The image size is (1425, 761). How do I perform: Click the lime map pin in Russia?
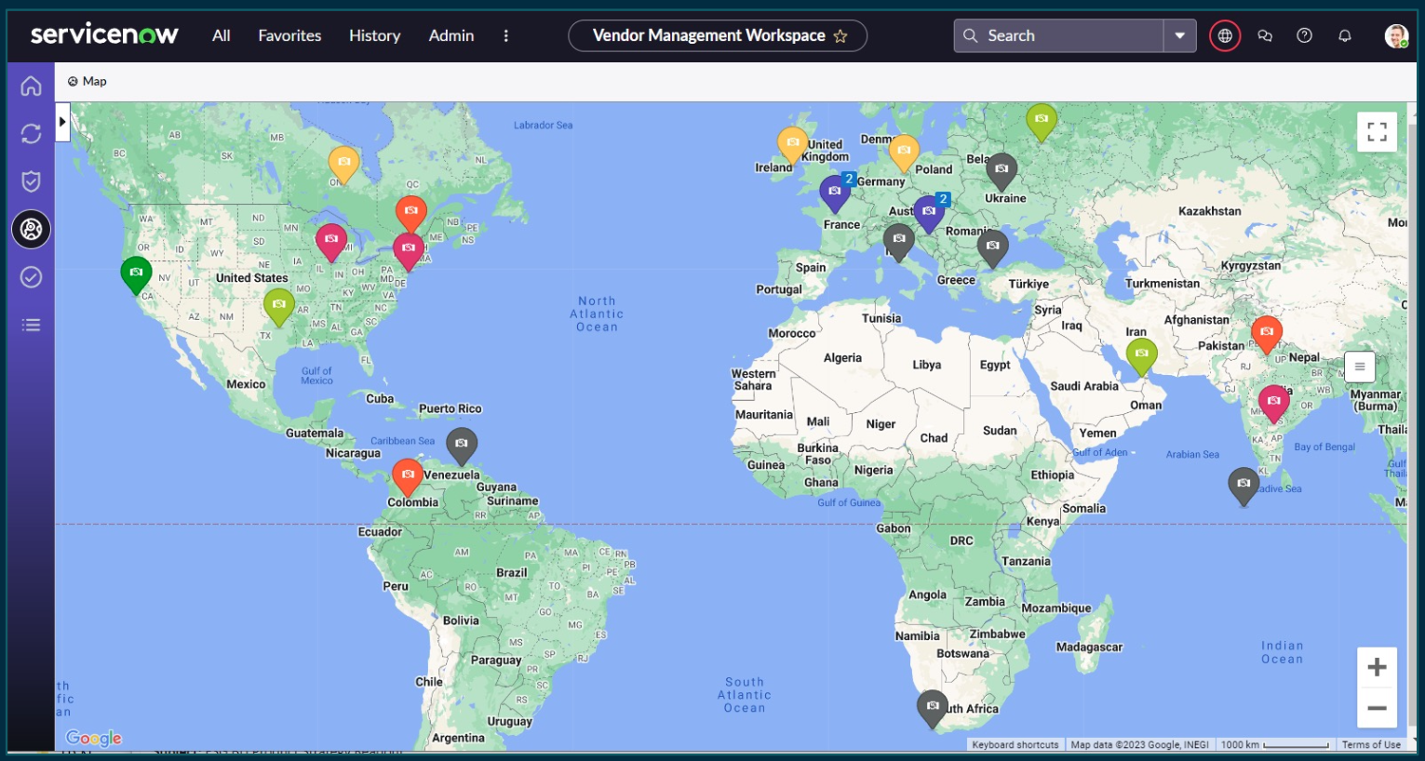coord(1042,121)
